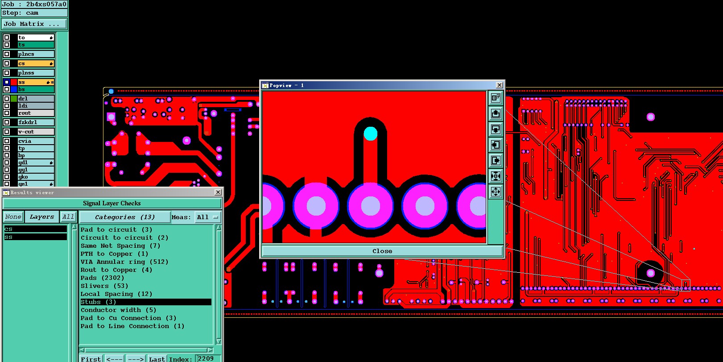Go to the First result
723x362 pixels.
pos(91,358)
